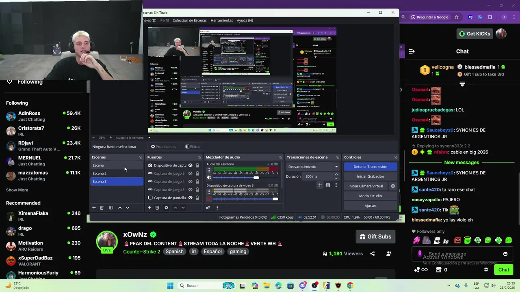The width and height of the screenshot is (520, 292).
Task: Open the Kick shop icon below chat
Action: tap(438, 270)
